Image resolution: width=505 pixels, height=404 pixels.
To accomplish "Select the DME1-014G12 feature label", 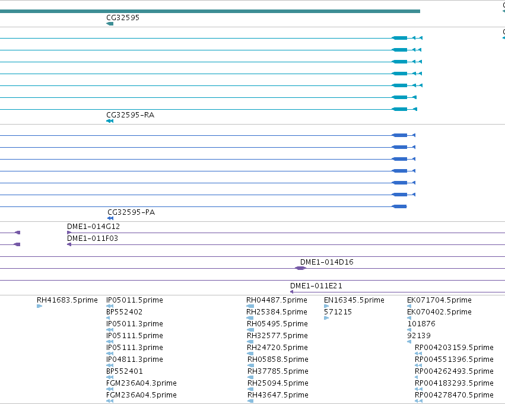I will (93, 227).
